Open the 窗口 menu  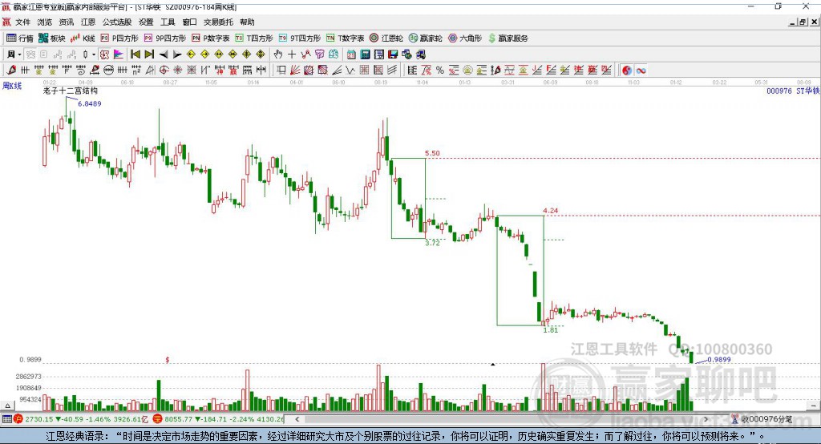pyautogui.click(x=189, y=22)
